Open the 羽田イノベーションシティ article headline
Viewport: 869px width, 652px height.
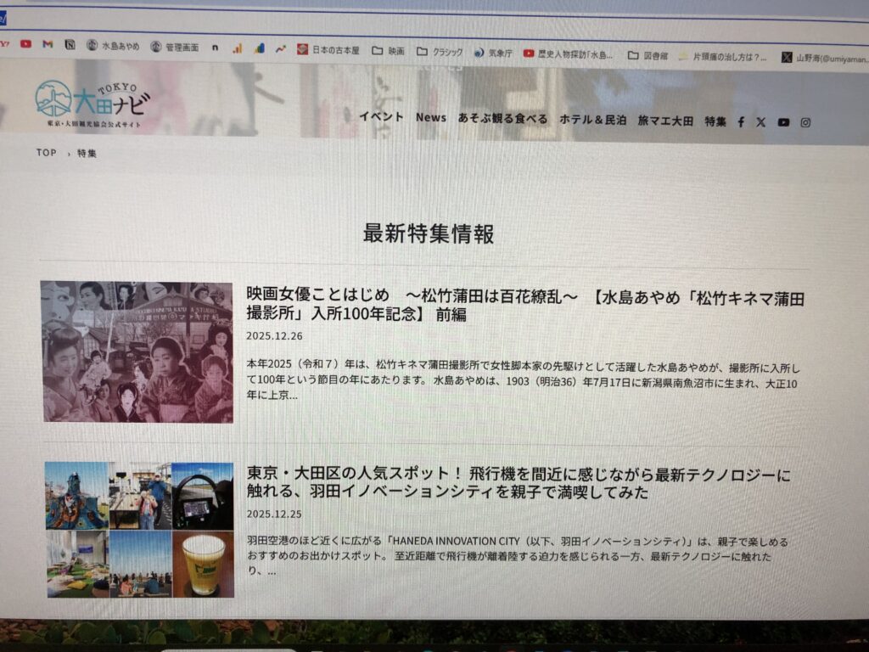518,483
